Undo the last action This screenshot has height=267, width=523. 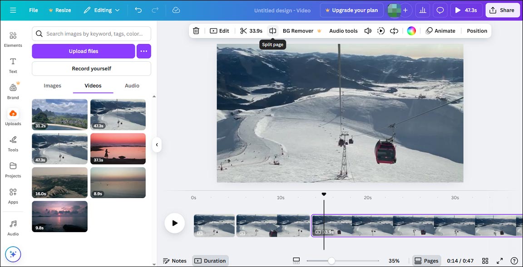click(x=138, y=10)
